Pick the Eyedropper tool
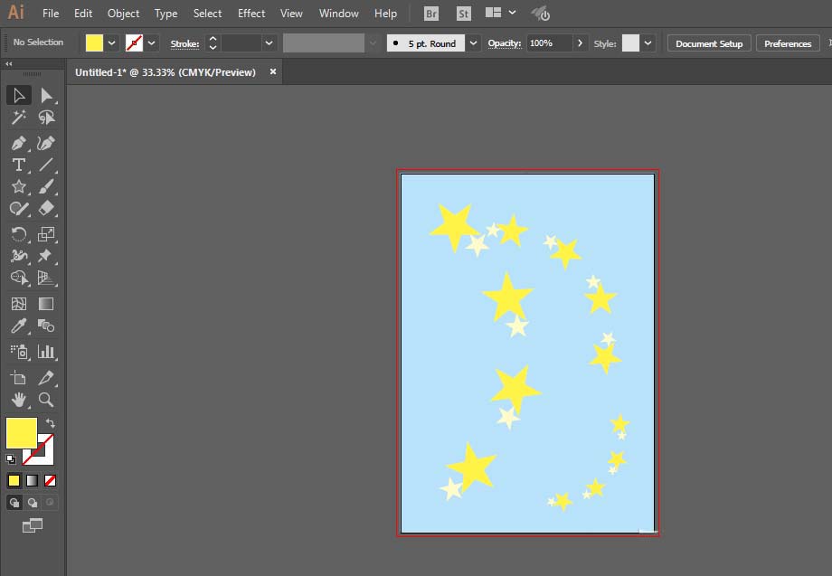Image resolution: width=832 pixels, height=576 pixels. pos(19,326)
